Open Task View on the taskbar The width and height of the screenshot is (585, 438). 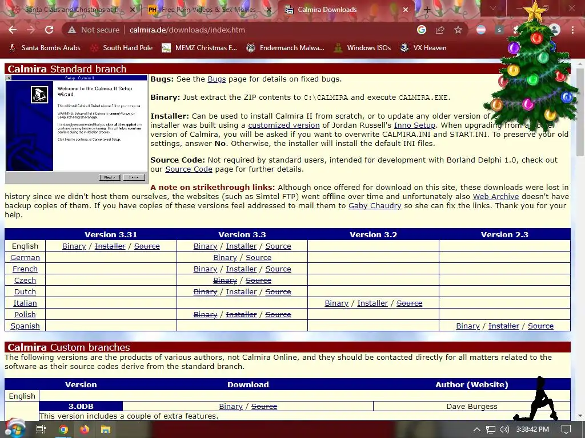(x=41, y=429)
